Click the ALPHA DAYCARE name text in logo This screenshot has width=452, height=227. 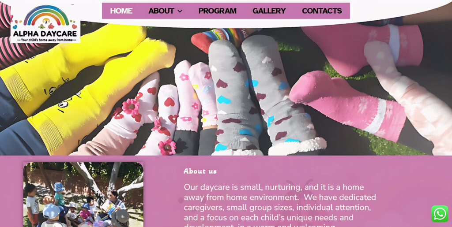(45, 33)
